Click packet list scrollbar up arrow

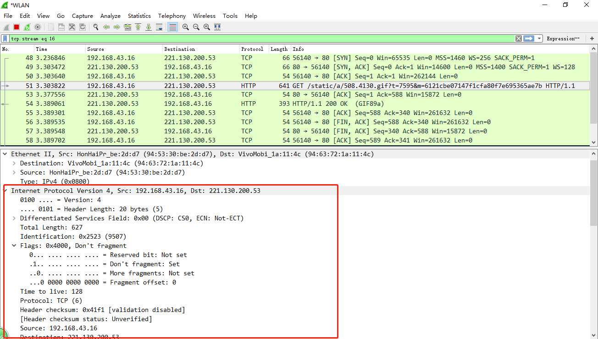594,49
